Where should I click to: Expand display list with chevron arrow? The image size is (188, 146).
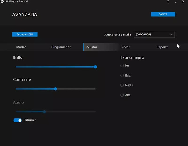[172, 34]
